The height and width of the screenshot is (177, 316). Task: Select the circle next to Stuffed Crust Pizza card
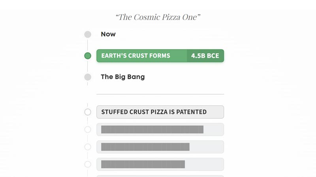88,112
